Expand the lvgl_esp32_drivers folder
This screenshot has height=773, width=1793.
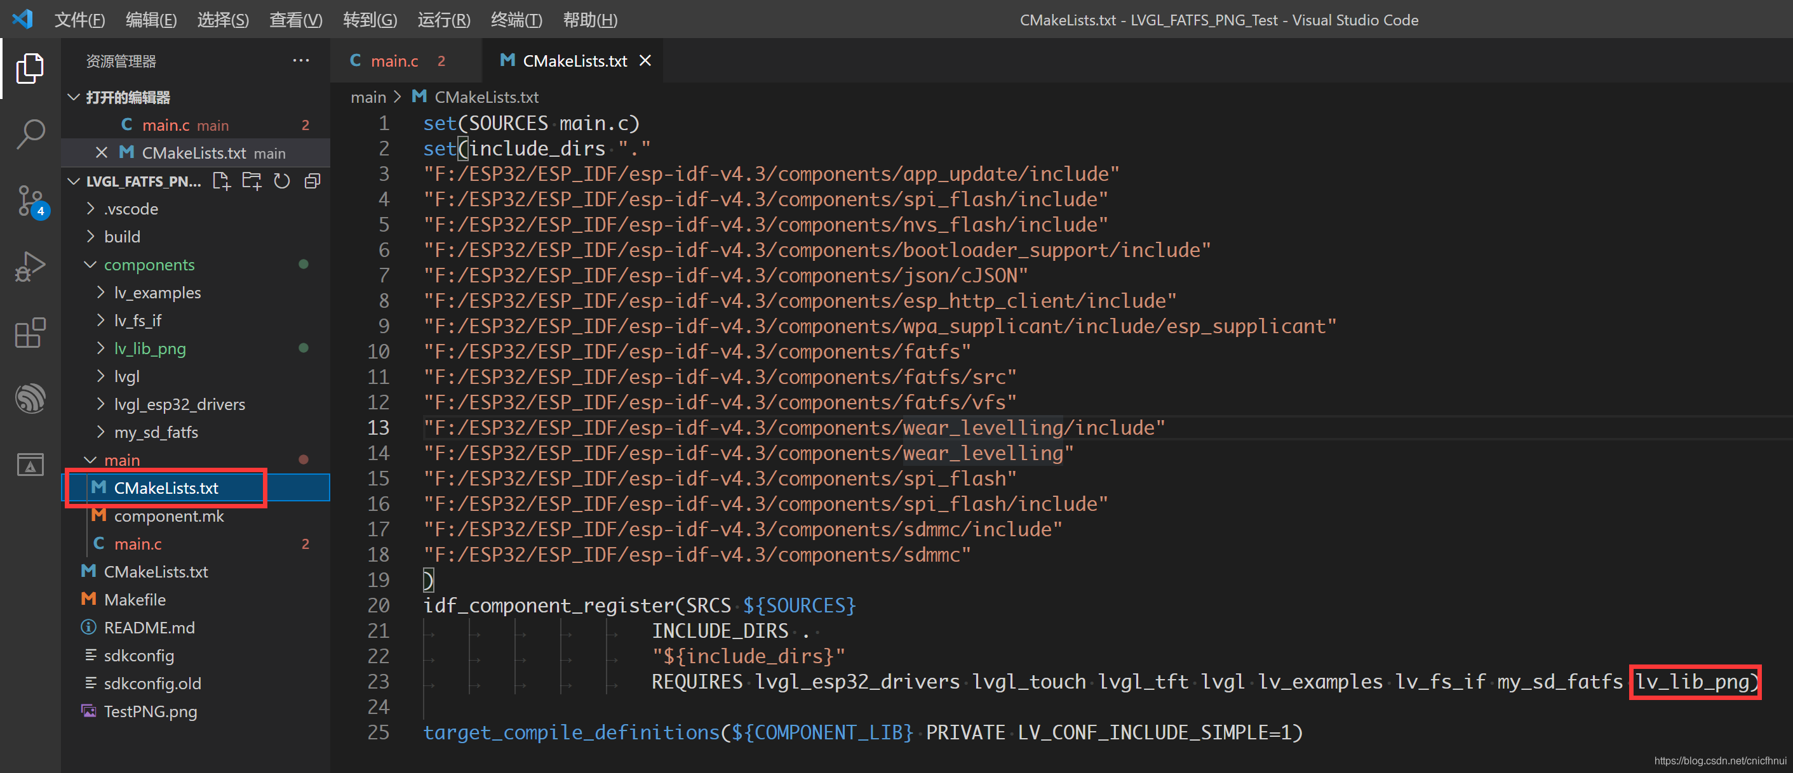100,404
